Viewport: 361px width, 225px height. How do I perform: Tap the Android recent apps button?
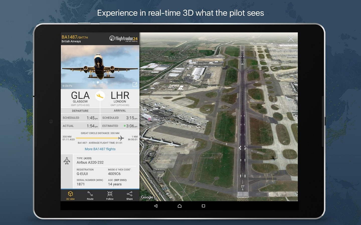click(203, 206)
